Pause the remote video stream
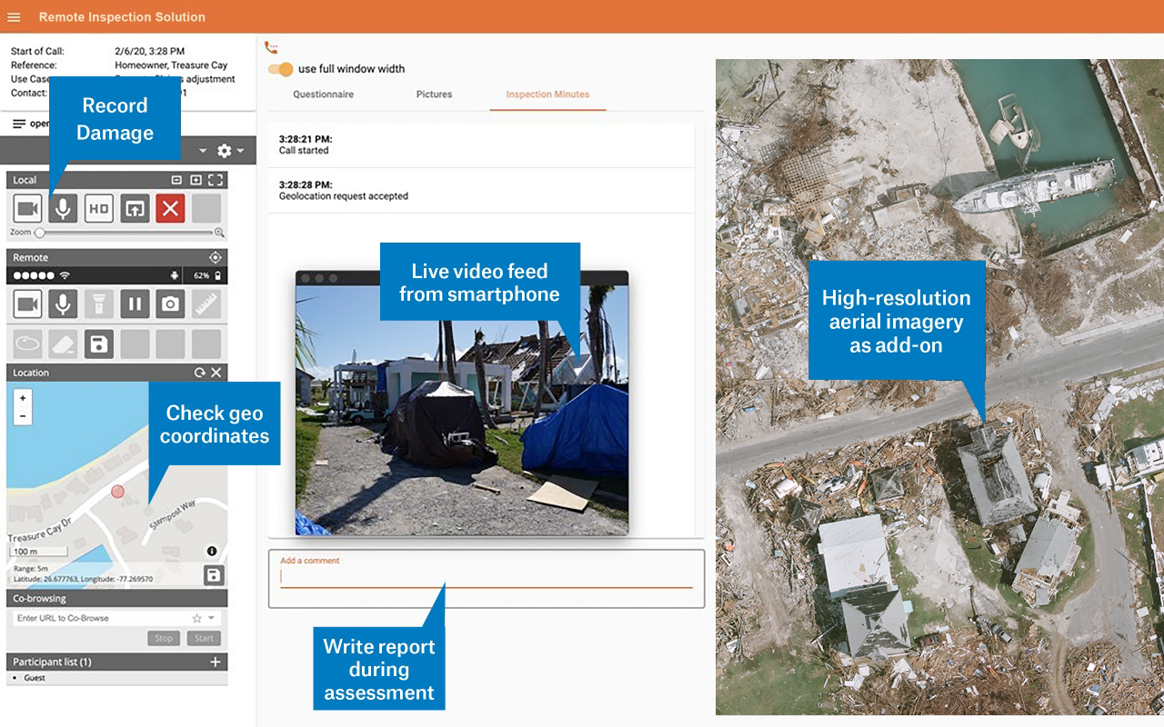The height and width of the screenshot is (727, 1164). pyautogui.click(x=135, y=304)
